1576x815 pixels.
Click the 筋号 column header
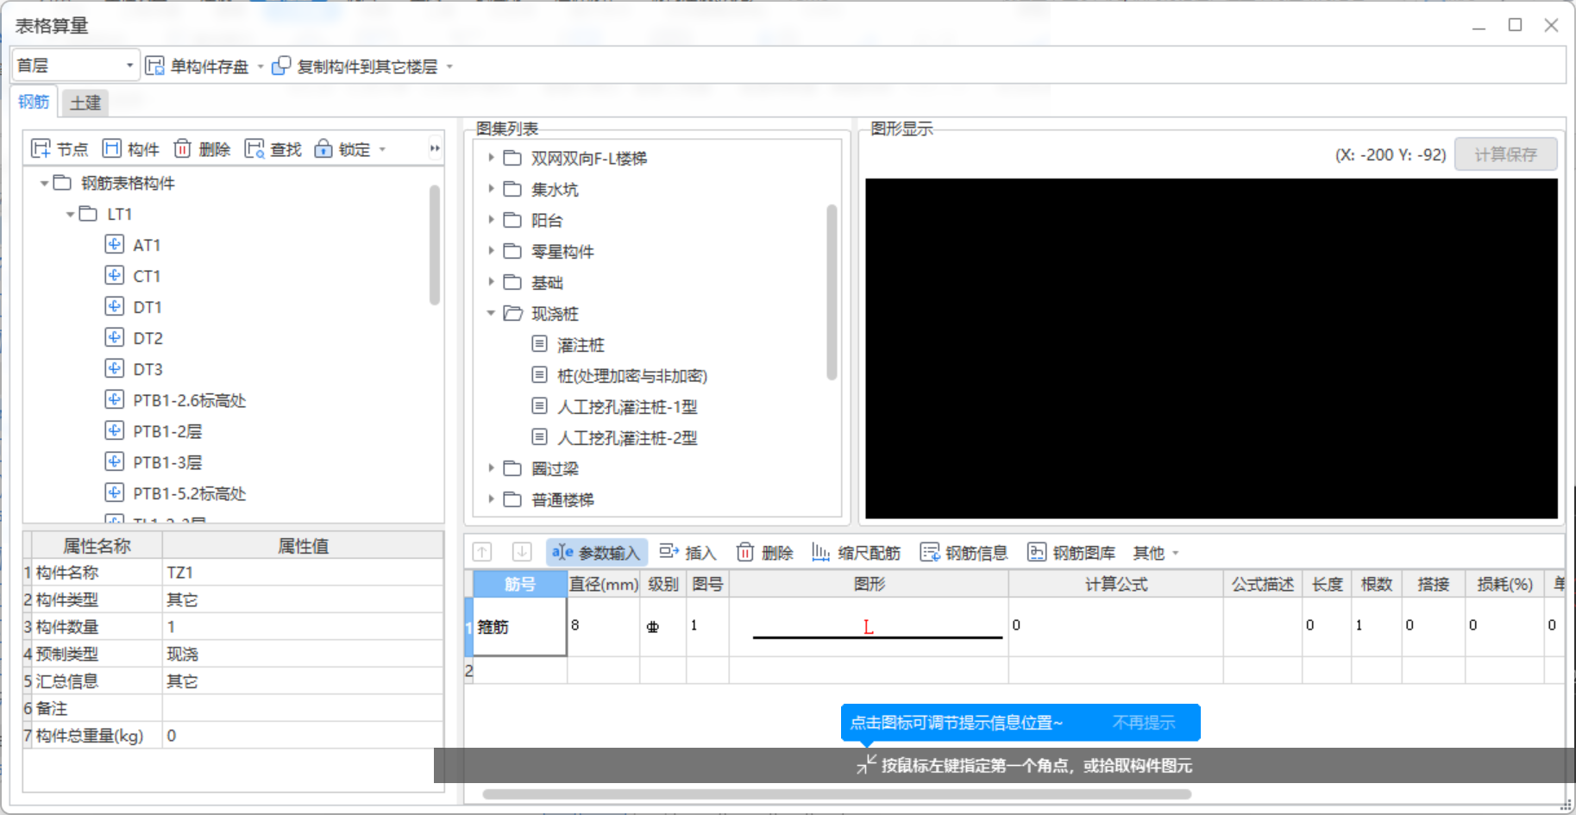click(519, 584)
